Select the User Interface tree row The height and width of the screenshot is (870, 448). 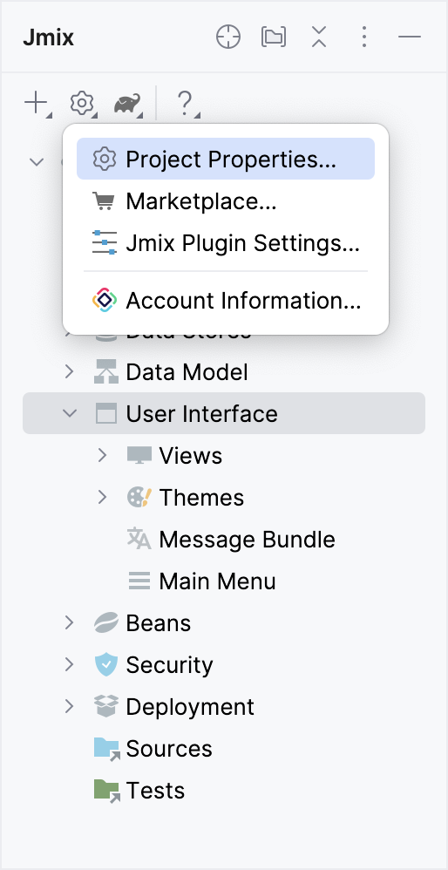click(224, 413)
